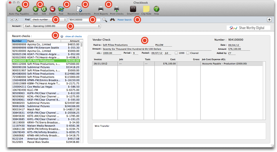The height and width of the screenshot is (152, 277).
Task: Click the Edit check icon
Action: point(44,9)
